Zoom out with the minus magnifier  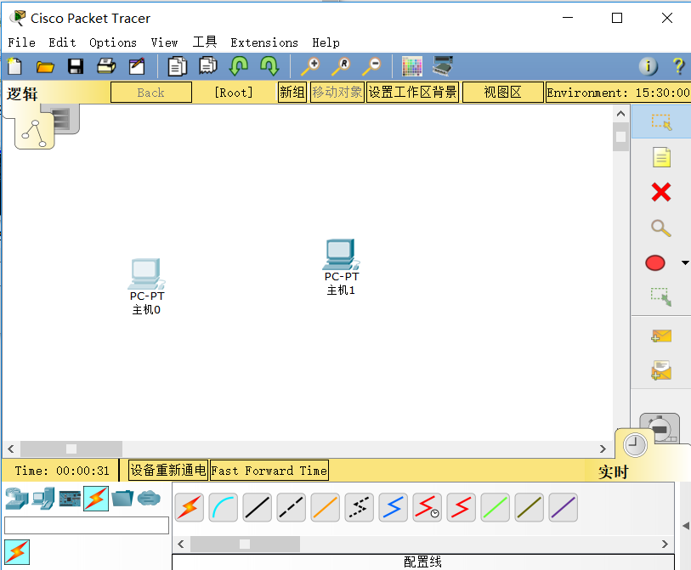pos(371,66)
